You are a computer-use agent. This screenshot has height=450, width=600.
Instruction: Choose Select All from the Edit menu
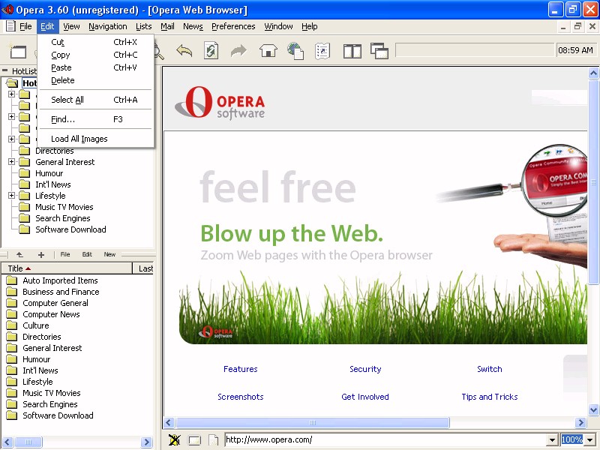96,100
